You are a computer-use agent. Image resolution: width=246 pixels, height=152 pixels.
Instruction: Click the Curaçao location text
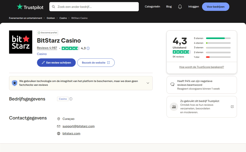point(68,119)
